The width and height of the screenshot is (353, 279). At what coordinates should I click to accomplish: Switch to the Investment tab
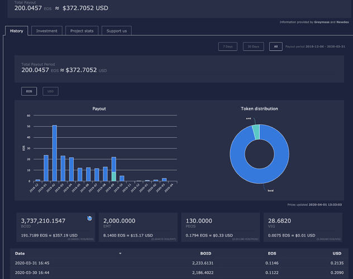click(47, 31)
